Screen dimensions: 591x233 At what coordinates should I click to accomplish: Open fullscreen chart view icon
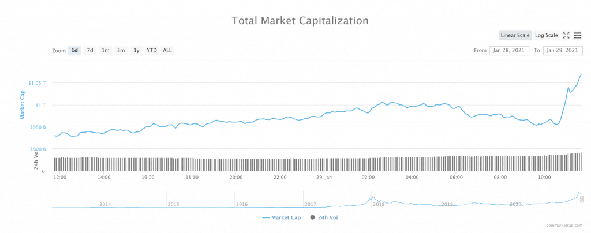pos(566,35)
